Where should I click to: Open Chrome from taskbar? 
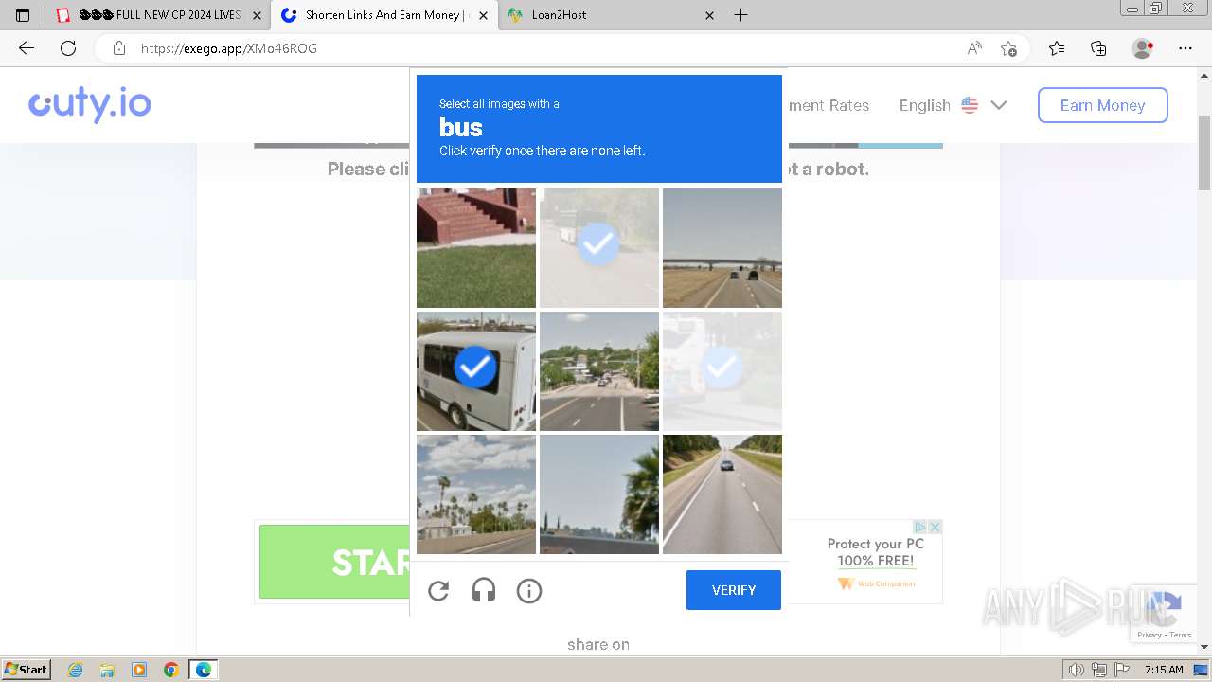(x=171, y=670)
